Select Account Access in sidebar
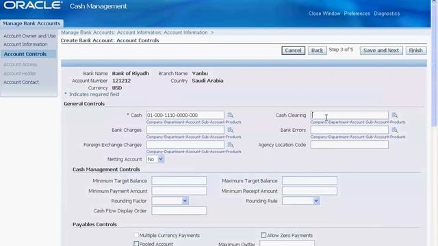 click(20, 64)
